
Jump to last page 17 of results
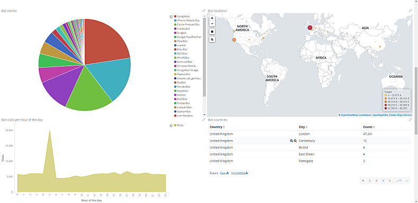[x=399, y=181]
